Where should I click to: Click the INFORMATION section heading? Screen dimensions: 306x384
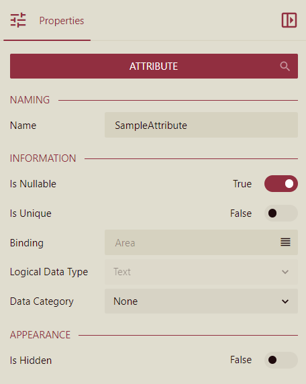click(x=43, y=158)
